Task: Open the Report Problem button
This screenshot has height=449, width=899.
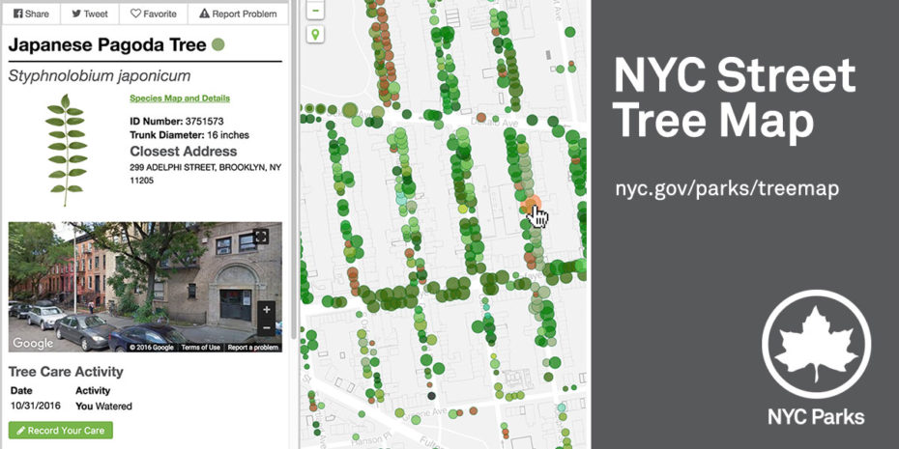Action: click(x=238, y=14)
